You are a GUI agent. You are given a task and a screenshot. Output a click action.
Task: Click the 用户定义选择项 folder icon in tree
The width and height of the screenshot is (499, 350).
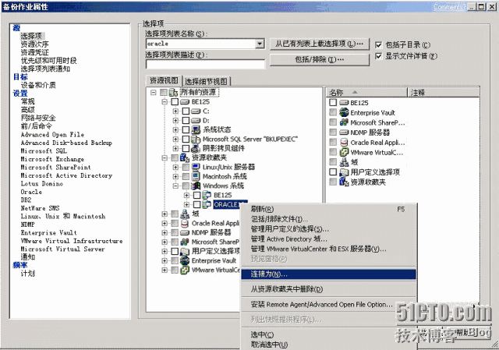point(185,251)
